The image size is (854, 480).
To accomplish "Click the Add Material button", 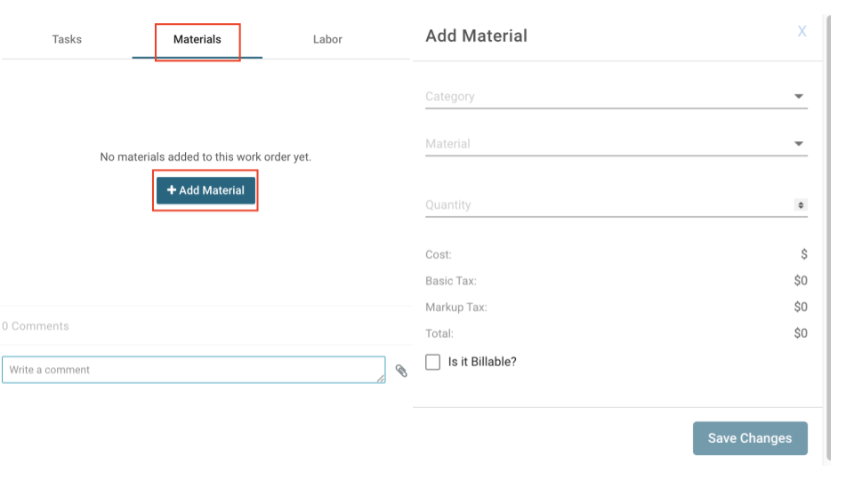I will point(206,190).
